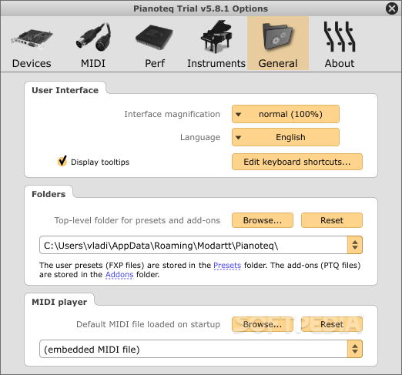402x375 pixels.
Task: Click Edit keyboard shortcuts button
Action: click(x=297, y=162)
